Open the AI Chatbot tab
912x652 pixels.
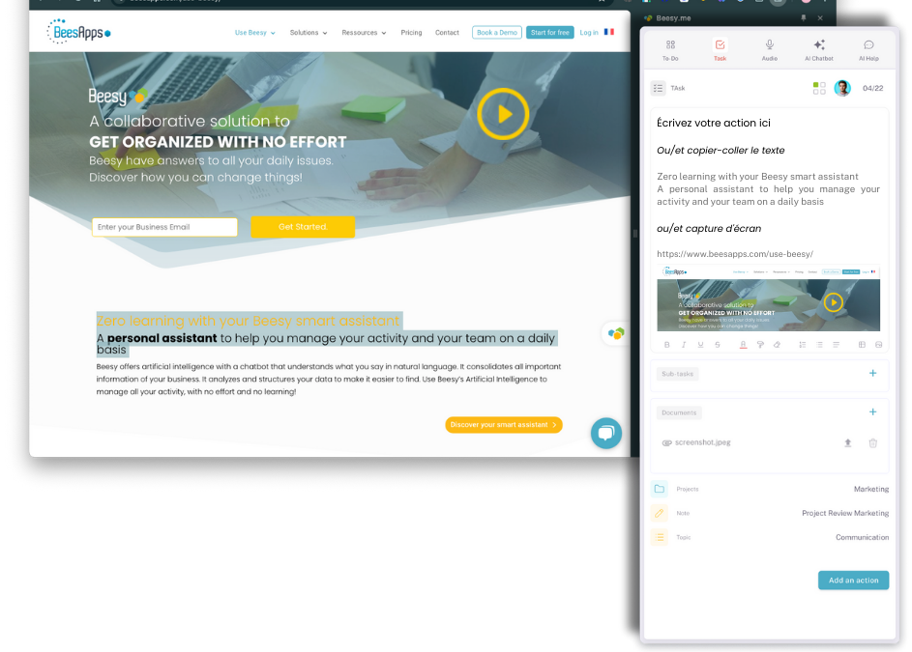[x=819, y=50]
